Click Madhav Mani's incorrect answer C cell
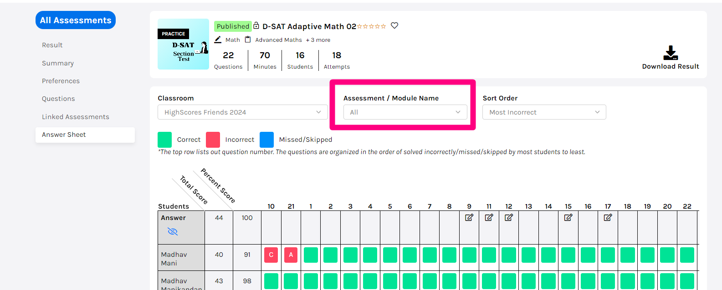The height and width of the screenshot is (290, 722). [271, 255]
